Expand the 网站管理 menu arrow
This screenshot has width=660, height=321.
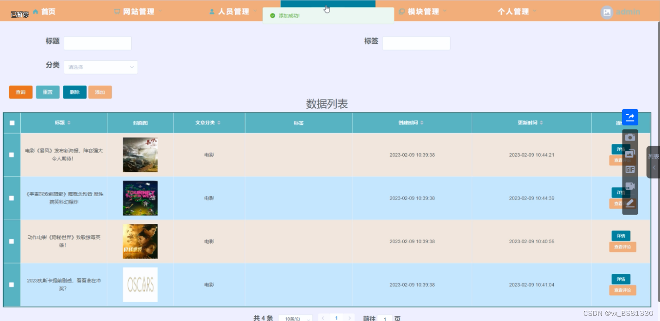(x=161, y=11)
